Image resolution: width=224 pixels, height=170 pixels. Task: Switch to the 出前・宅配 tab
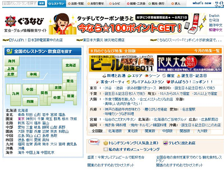[x=76, y=4]
